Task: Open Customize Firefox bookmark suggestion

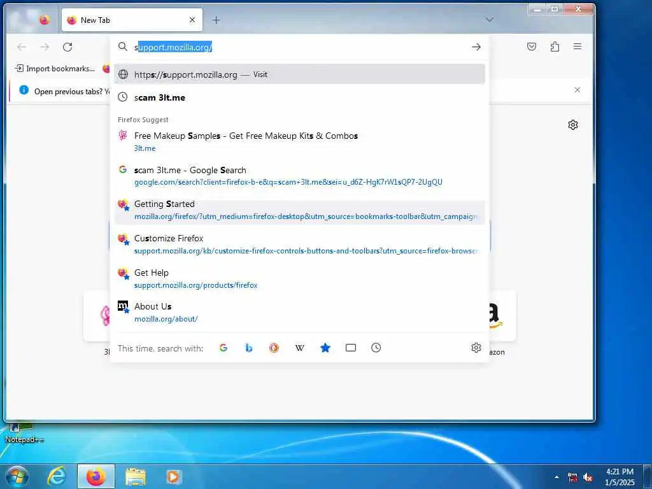Action: pyautogui.click(x=299, y=244)
